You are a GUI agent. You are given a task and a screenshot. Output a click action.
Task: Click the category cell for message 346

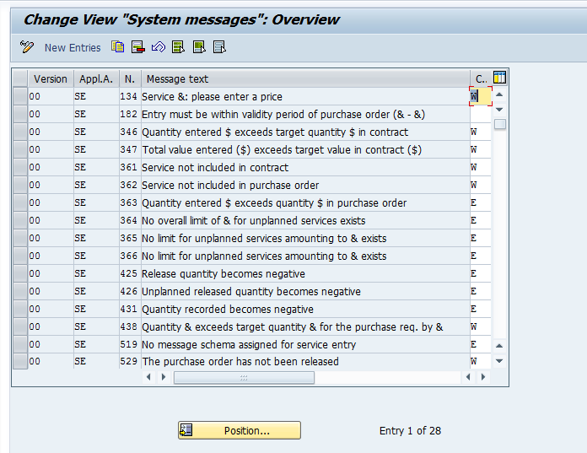click(x=480, y=132)
